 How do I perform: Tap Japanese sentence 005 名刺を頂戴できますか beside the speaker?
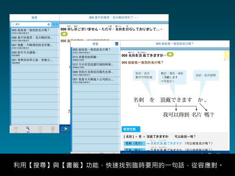[143, 55]
